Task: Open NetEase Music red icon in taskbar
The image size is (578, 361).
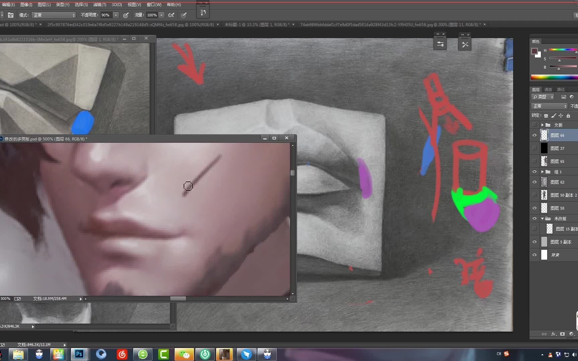Action: (122, 354)
